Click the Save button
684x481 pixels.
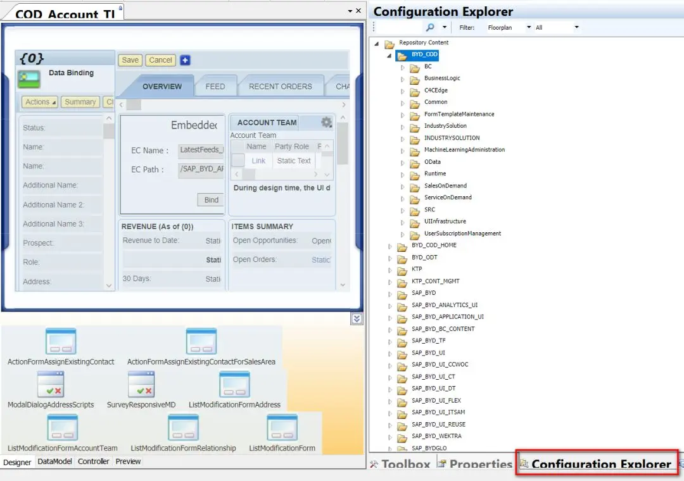point(130,60)
